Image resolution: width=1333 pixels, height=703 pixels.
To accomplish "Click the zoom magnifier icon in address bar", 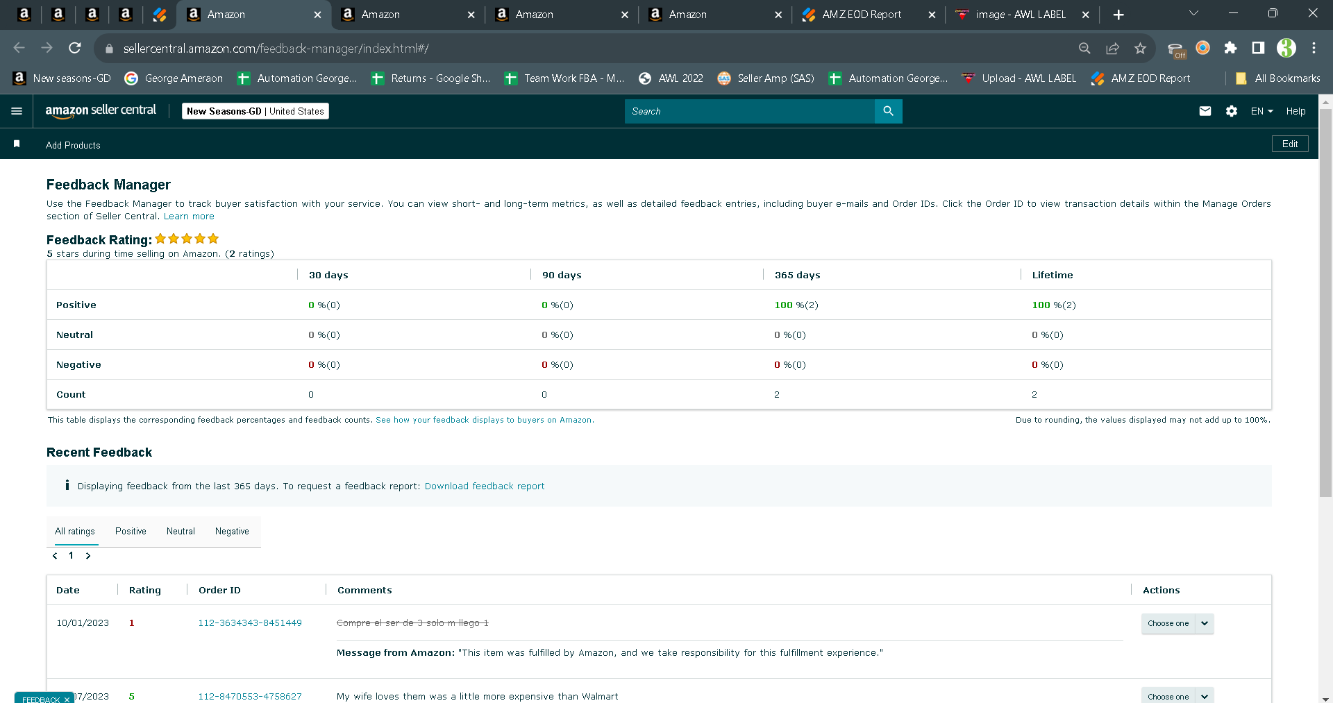I will (1084, 48).
